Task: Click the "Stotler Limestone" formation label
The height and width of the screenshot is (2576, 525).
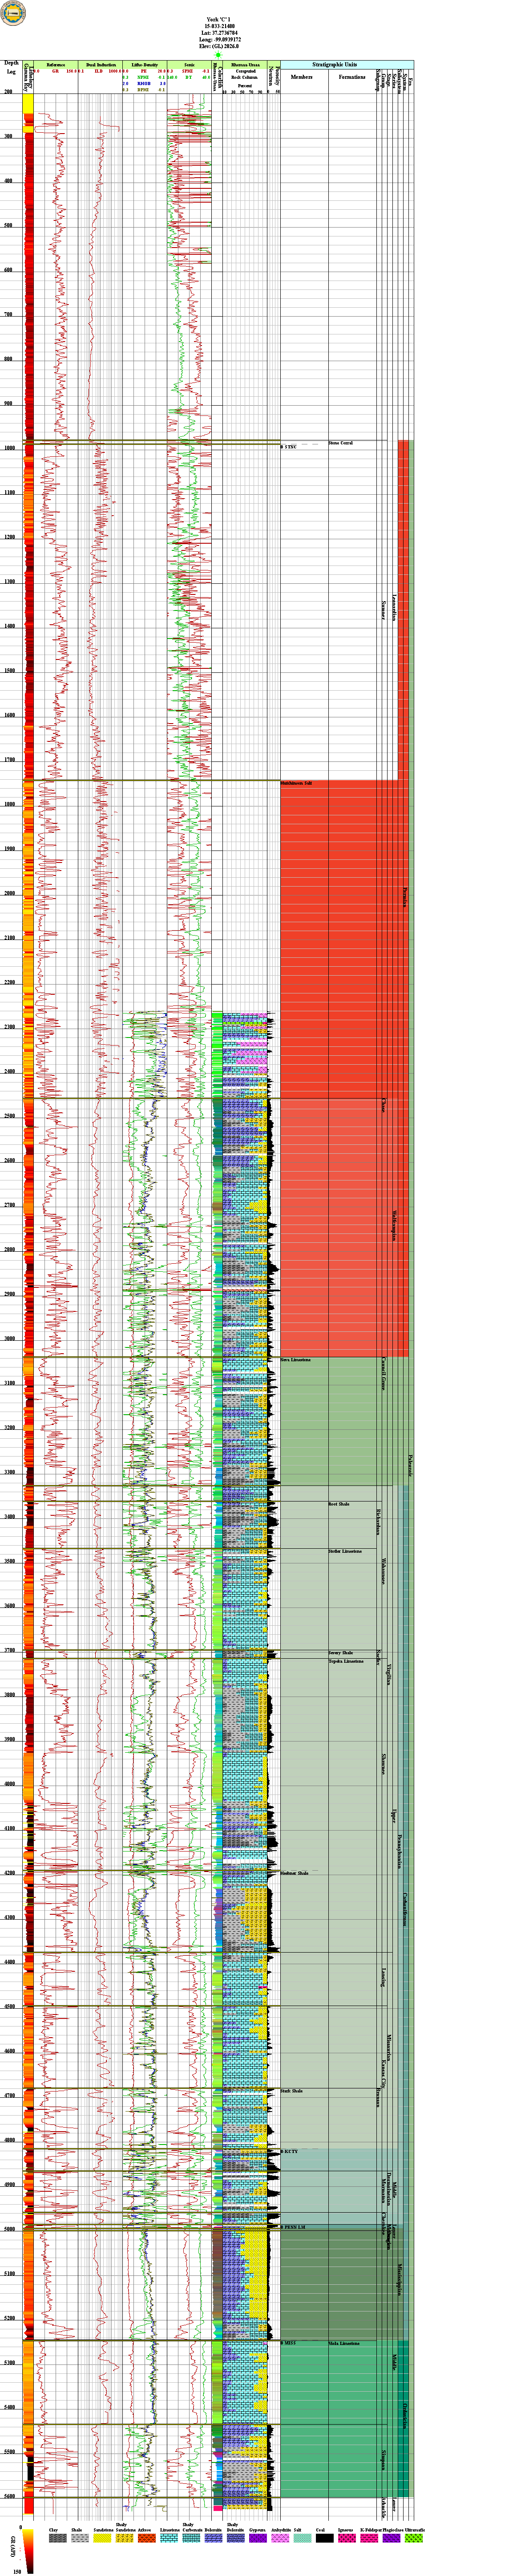Action: tap(345, 1551)
